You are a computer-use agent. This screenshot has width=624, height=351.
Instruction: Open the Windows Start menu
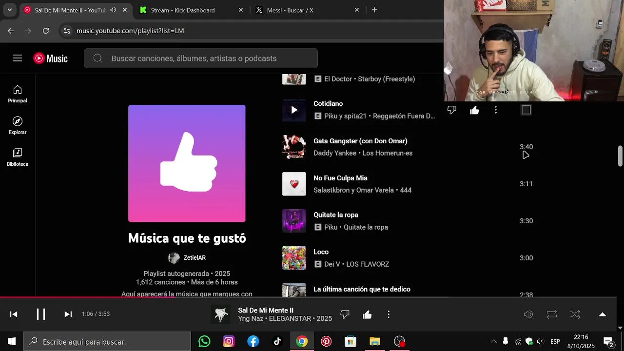coord(12,342)
